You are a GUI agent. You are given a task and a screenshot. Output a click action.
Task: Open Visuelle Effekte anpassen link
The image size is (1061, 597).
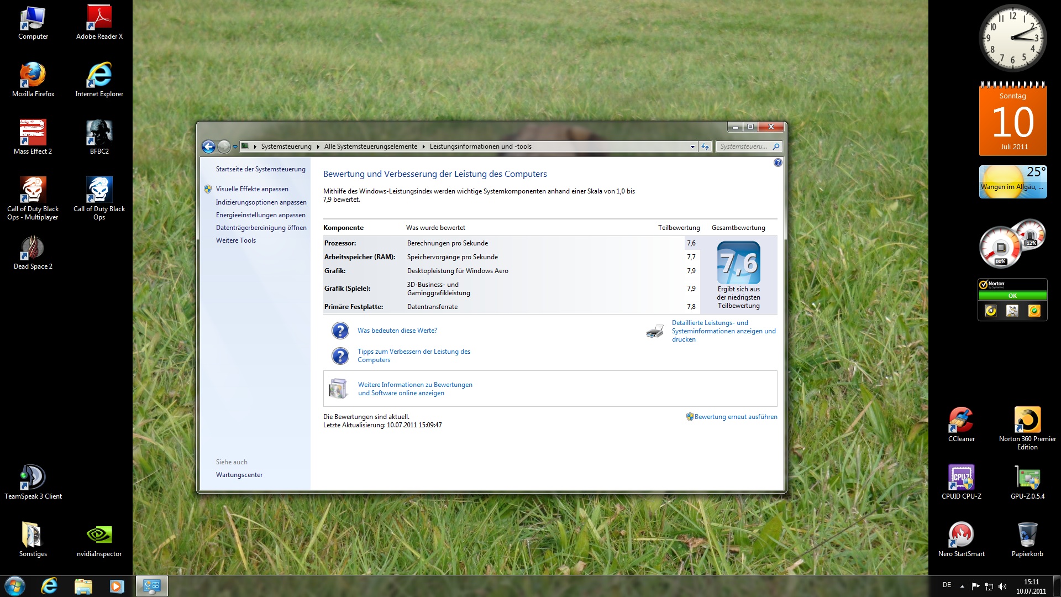tap(252, 189)
